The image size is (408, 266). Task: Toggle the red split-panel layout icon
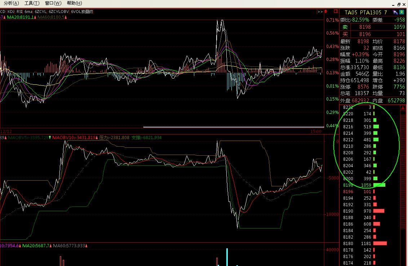point(336,11)
